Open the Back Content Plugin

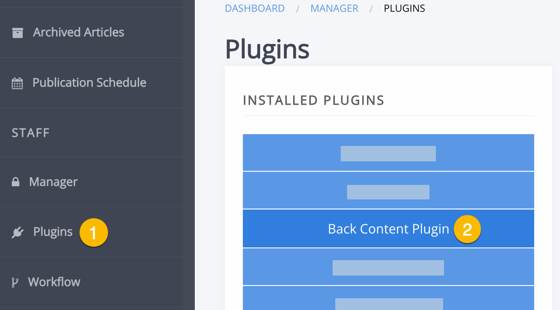coord(388,229)
